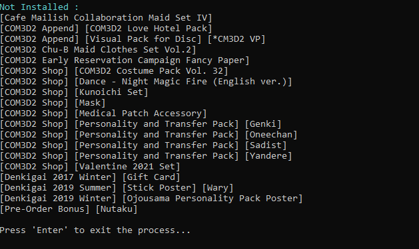Viewport: 419px width, 249px height.
Task: Select the COM3D2 Shop Mask line
Action: [x=53, y=103]
